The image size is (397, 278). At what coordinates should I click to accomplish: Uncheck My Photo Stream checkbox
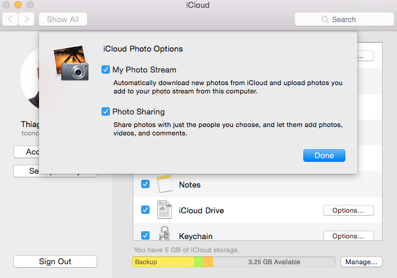click(106, 69)
